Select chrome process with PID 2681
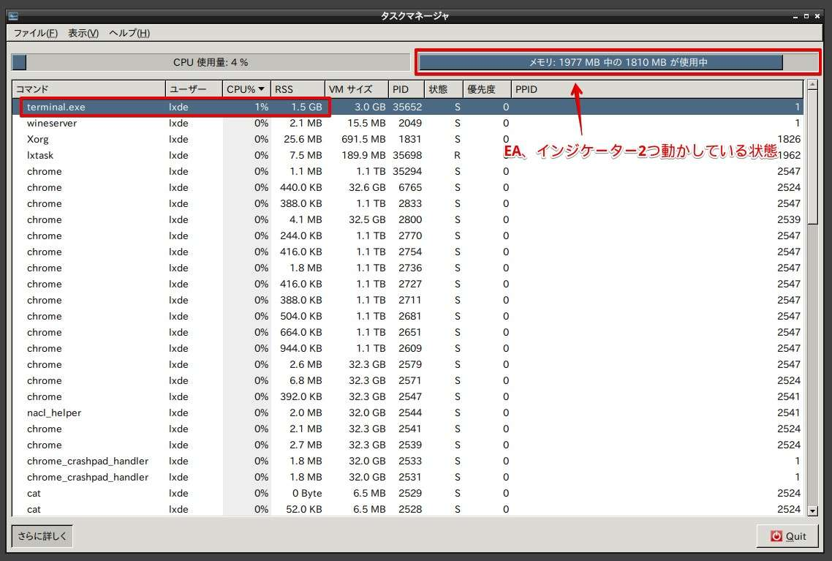The height and width of the screenshot is (561, 832). click(x=407, y=316)
